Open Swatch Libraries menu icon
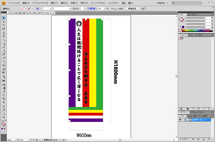 pyautogui.click(x=181, y=109)
